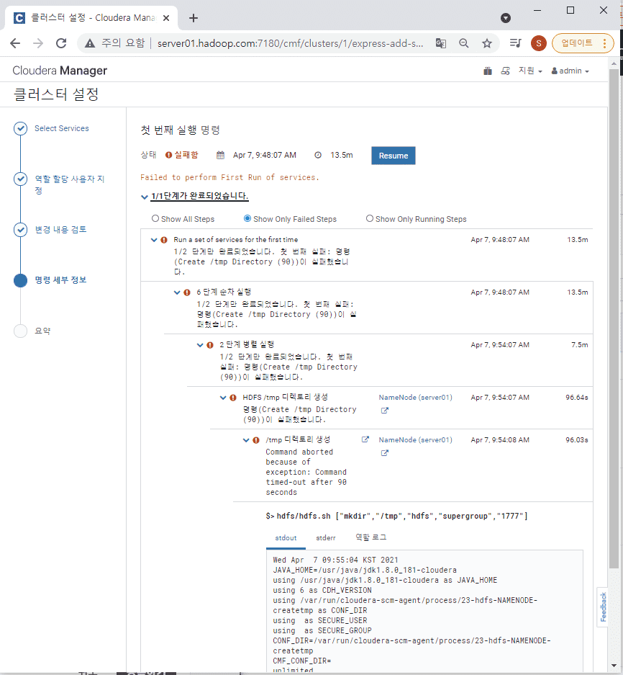Switch to the stderr tab
This screenshot has width=623, height=675.
point(326,538)
